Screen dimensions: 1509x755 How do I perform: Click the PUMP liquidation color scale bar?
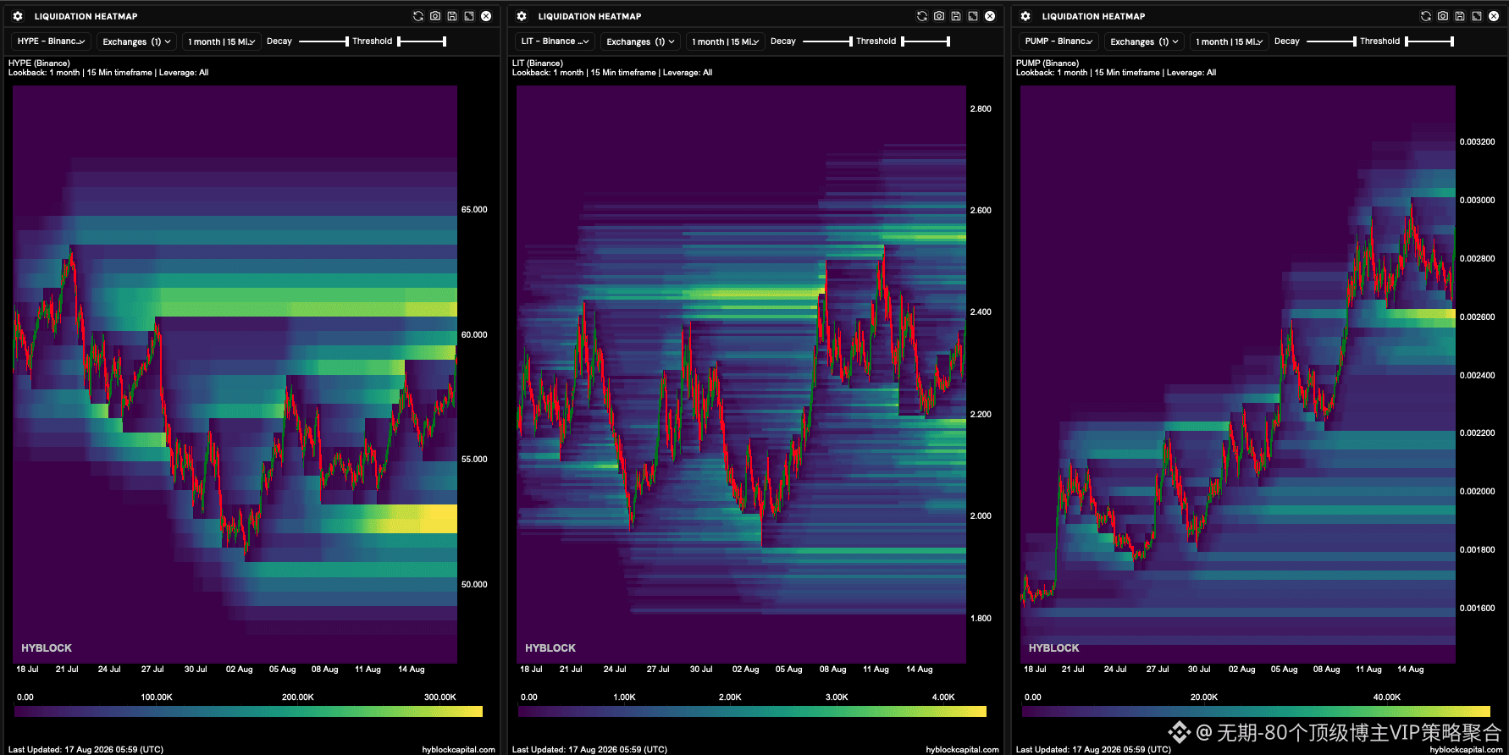tap(1256, 712)
